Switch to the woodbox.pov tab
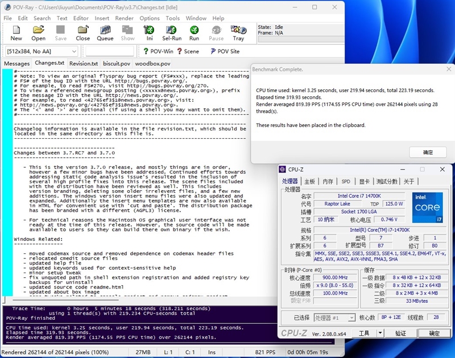This screenshot has width=455, height=358. click(x=152, y=63)
